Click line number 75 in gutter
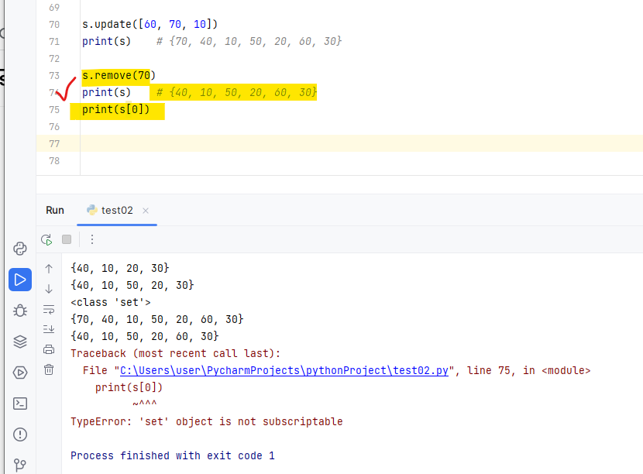 [54, 110]
